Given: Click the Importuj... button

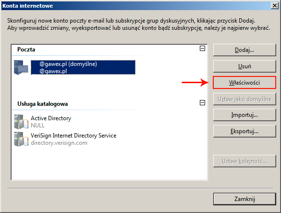Looking at the screenshot, I should click(x=244, y=115).
